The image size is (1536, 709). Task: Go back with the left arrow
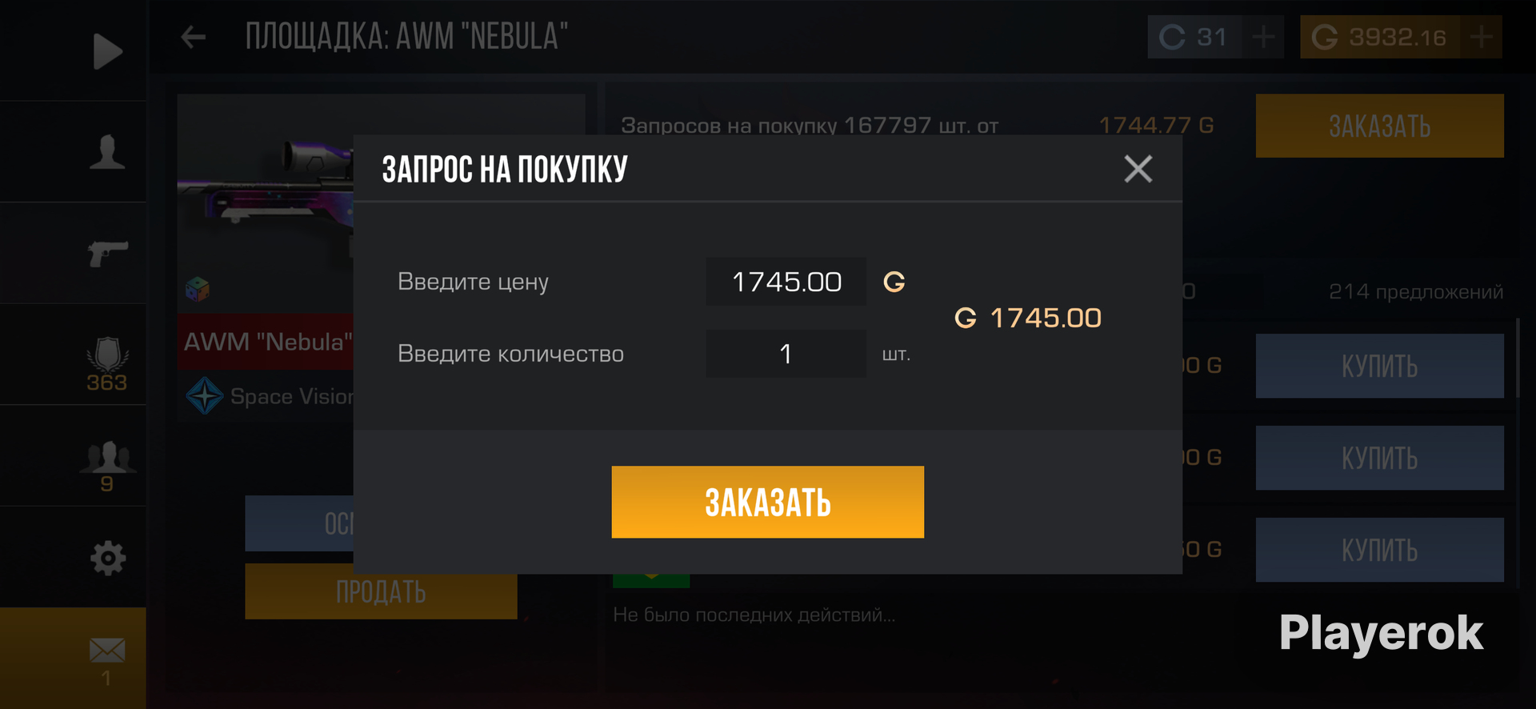point(194,37)
